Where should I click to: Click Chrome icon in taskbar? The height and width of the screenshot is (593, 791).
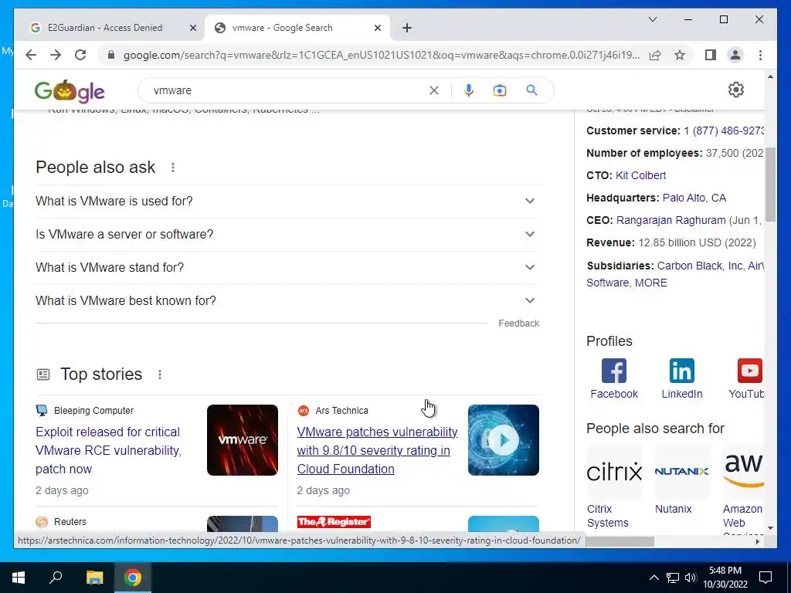(133, 578)
